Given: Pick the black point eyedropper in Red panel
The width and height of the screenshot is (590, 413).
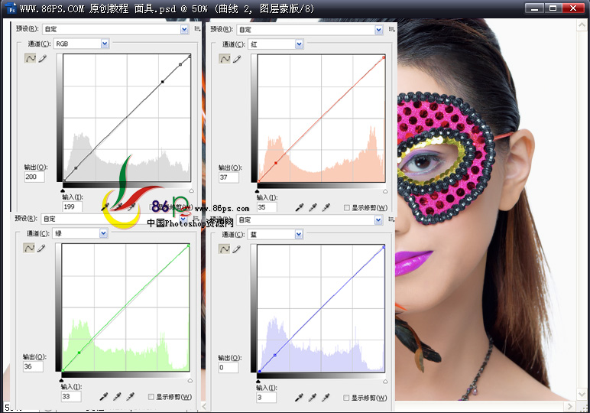Looking at the screenshot, I should pos(300,207).
